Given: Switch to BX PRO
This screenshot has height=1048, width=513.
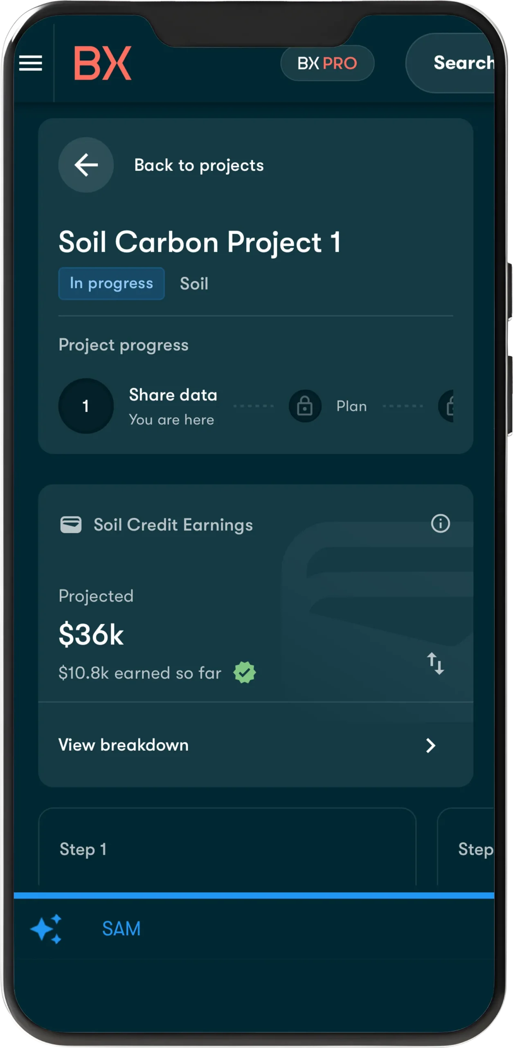Looking at the screenshot, I should click(327, 63).
